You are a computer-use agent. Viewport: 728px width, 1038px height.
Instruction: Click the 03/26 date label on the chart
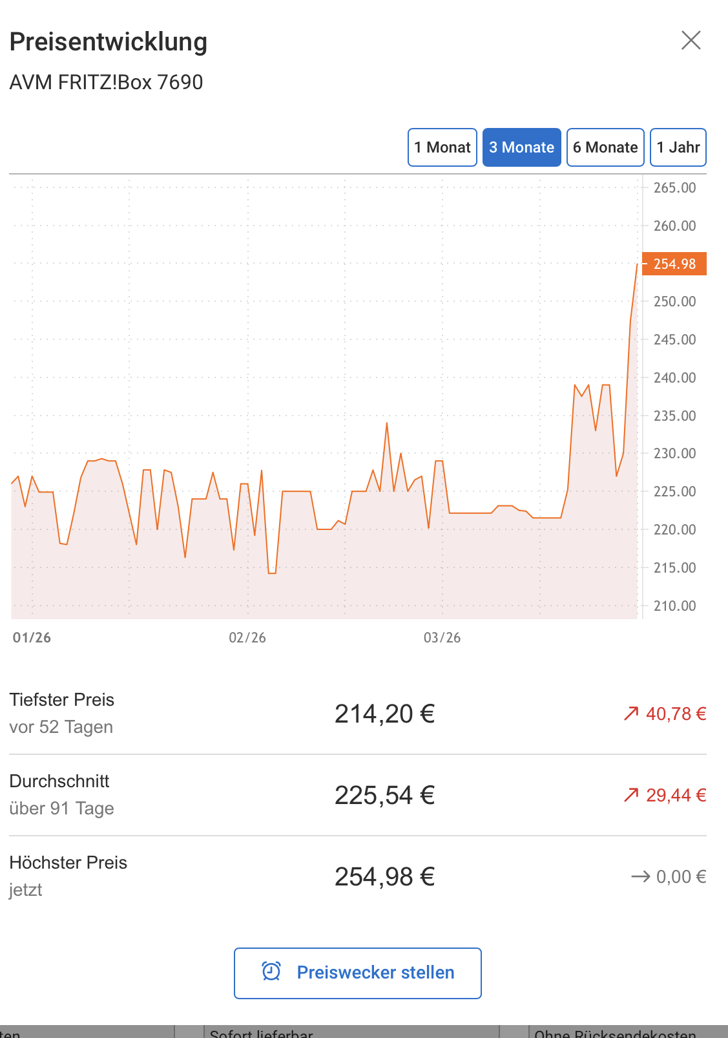click(442, 638)
